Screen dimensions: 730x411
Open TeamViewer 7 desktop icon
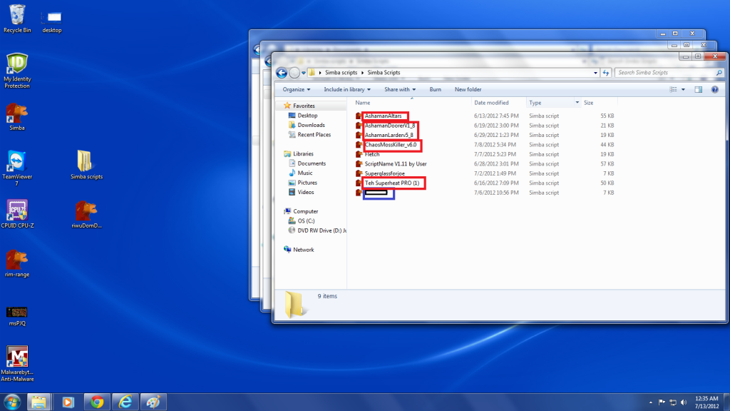tap(17, 161)
